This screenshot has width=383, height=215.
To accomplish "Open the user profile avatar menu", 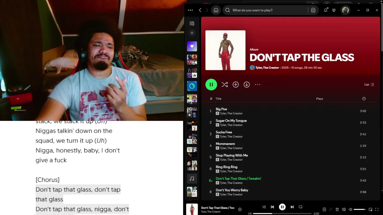I will [x=346, y=10].
